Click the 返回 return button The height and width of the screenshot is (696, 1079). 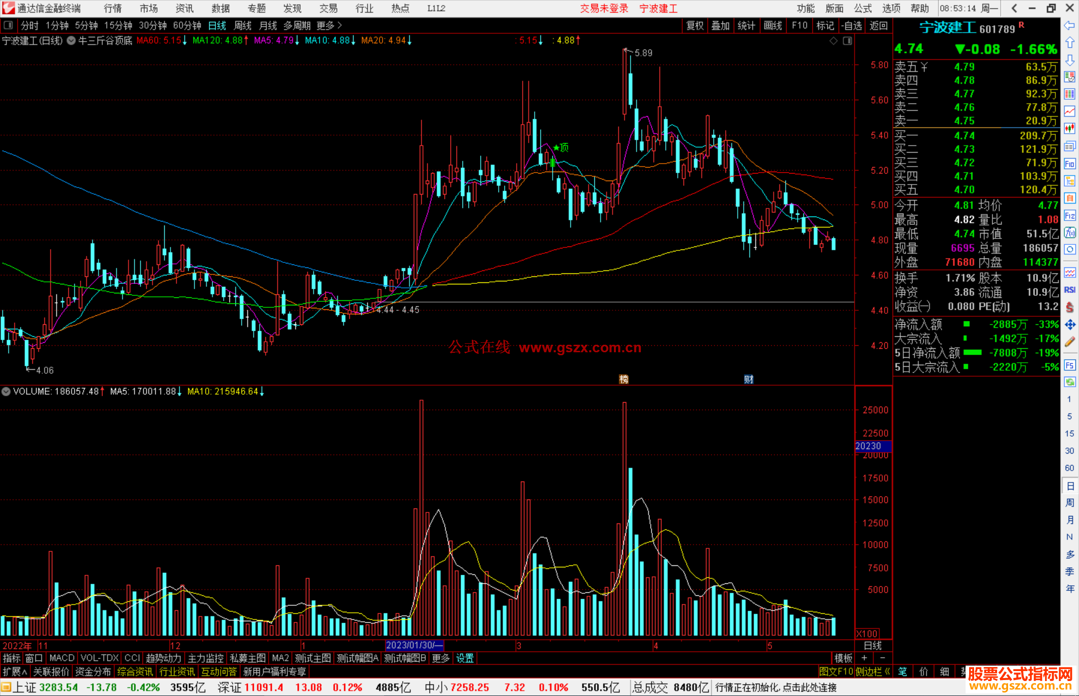point(878,25)
